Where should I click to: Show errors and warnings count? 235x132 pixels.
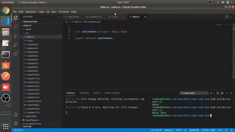tap(18, 130)
